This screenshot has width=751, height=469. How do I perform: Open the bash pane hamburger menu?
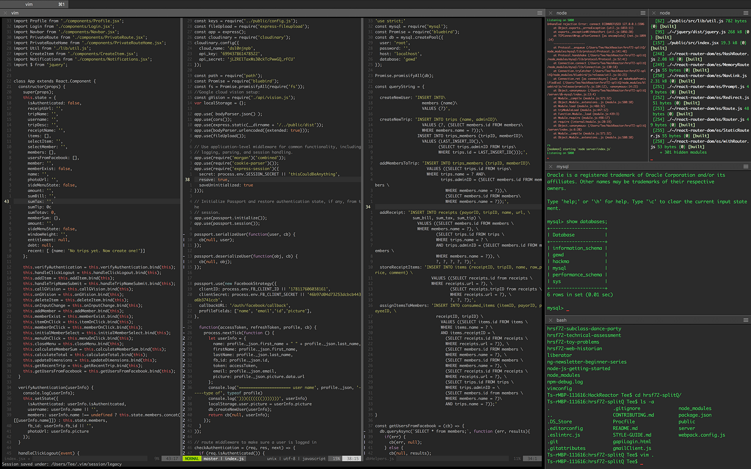(x=746, y=320)
